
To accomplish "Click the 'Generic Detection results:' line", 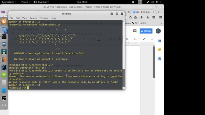I will pos(27,68).
